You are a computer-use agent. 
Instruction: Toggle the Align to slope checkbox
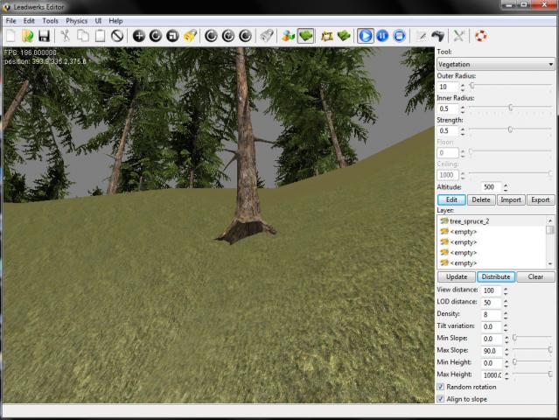tap(440, 399)
